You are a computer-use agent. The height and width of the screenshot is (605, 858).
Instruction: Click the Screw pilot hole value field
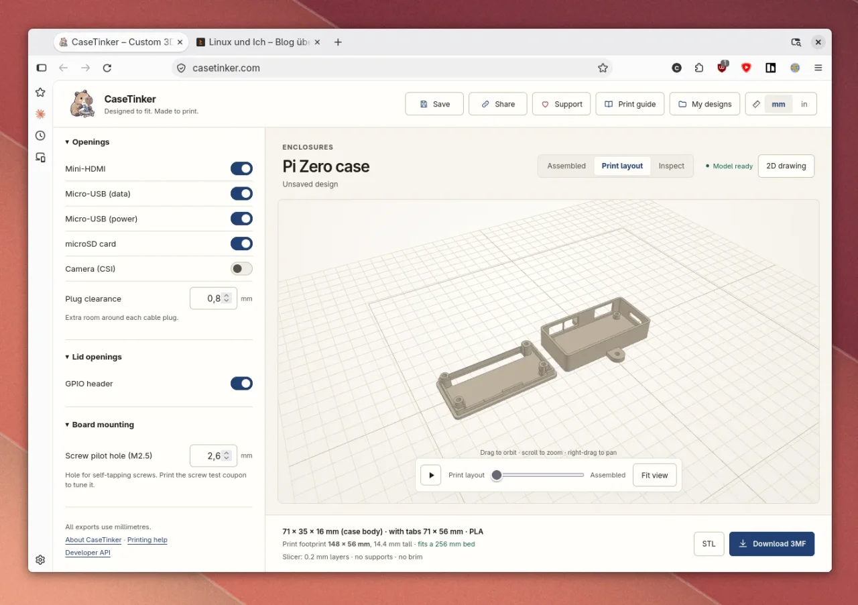[213, 455]
